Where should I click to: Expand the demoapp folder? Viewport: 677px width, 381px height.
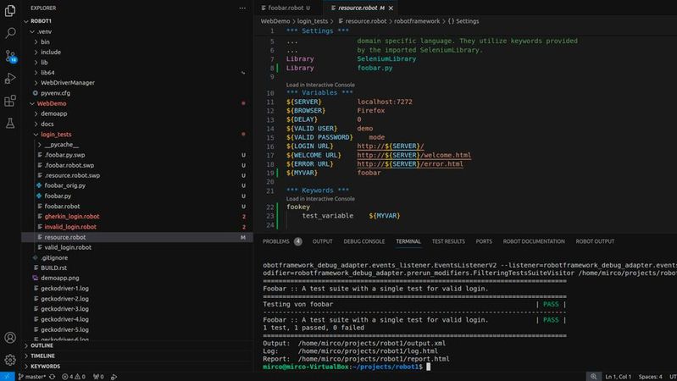tap(36, 114)
